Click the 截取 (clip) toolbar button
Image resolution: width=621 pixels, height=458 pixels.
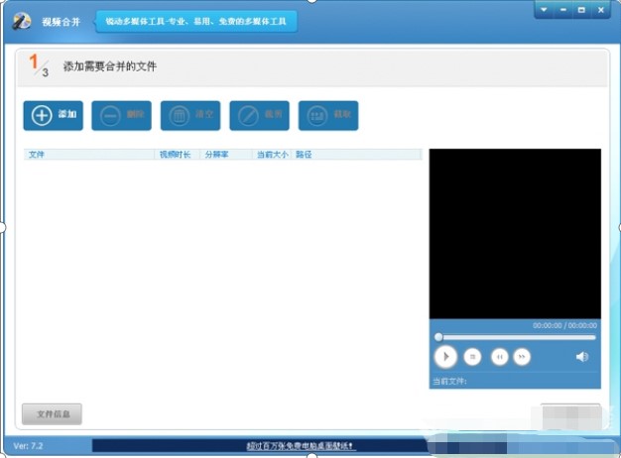tap(328, 116)
